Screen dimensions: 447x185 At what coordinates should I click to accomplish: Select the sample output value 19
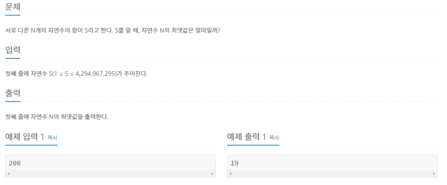pos(235,163)
